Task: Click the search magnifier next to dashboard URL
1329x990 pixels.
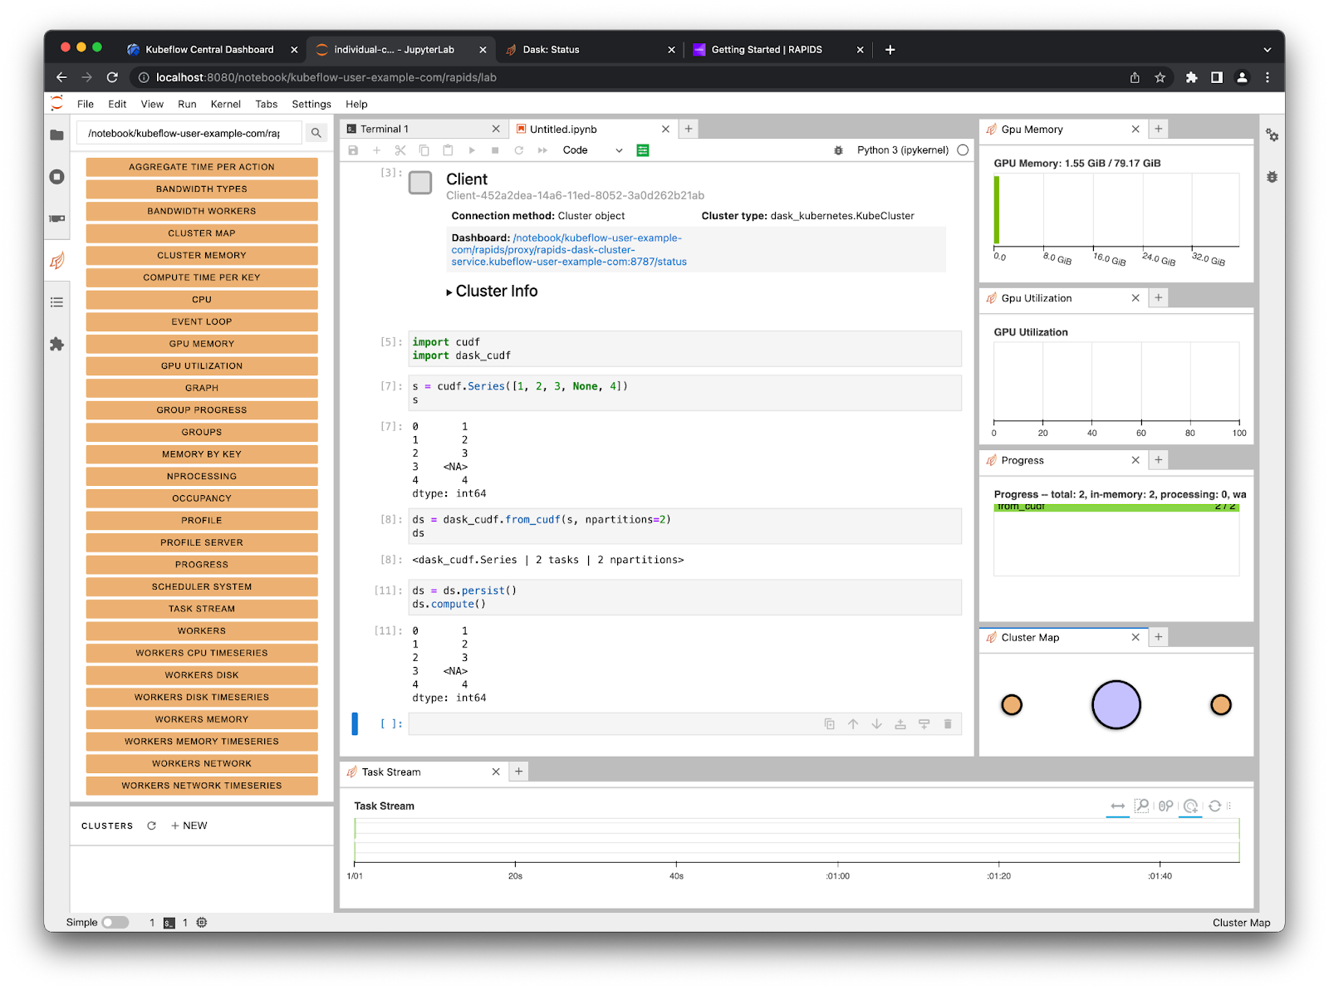Action: pyautogui.click(x=316, y=133)
